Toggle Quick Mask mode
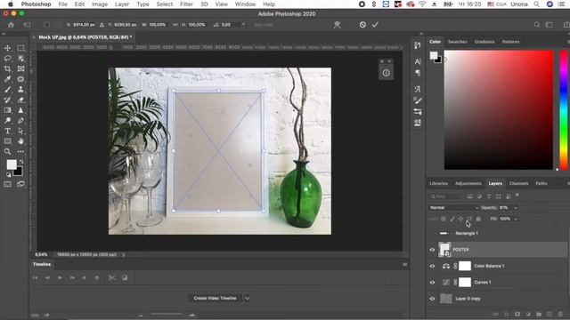Viewport: 570px width, 320px height. 7,184
